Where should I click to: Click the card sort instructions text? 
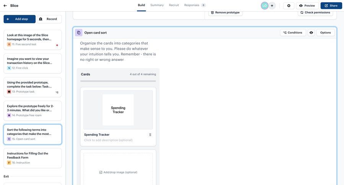coord(118,51)
